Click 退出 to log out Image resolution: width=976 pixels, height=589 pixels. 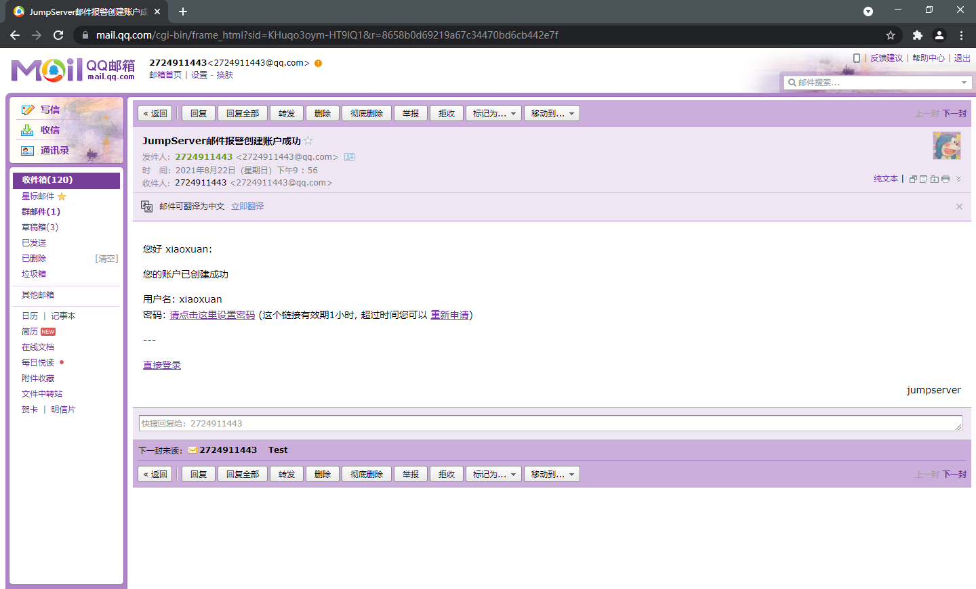click(962, 58)
